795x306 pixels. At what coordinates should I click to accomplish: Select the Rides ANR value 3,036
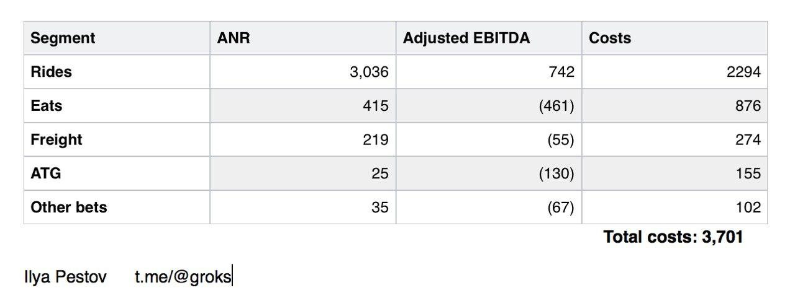point(369,72)
